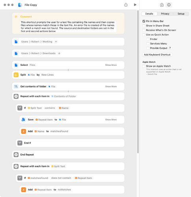Click the Save File action icon
191x197 pixels.
pos(23,119)
